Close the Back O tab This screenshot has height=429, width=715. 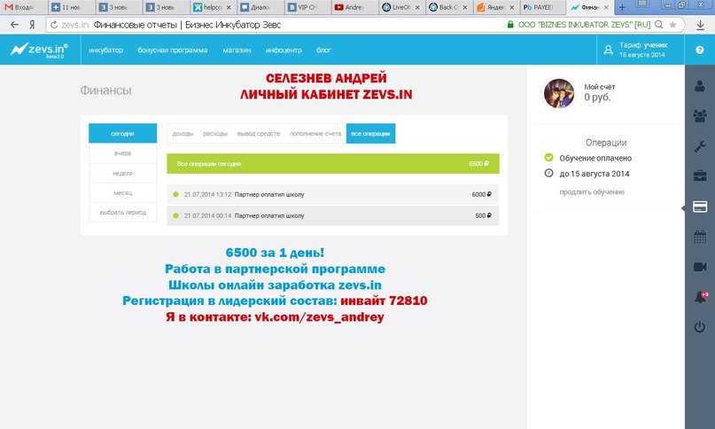pyautogui.click(x=464, y=7)
